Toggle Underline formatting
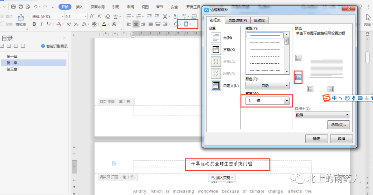The width and height of the screenshot is (373, 195). 49,24
